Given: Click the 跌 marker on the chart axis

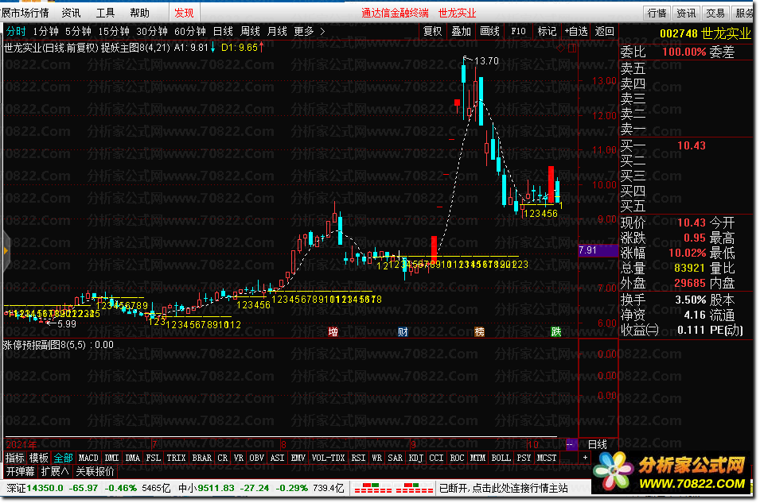Looking at the screenshot, I should point(556,331).
